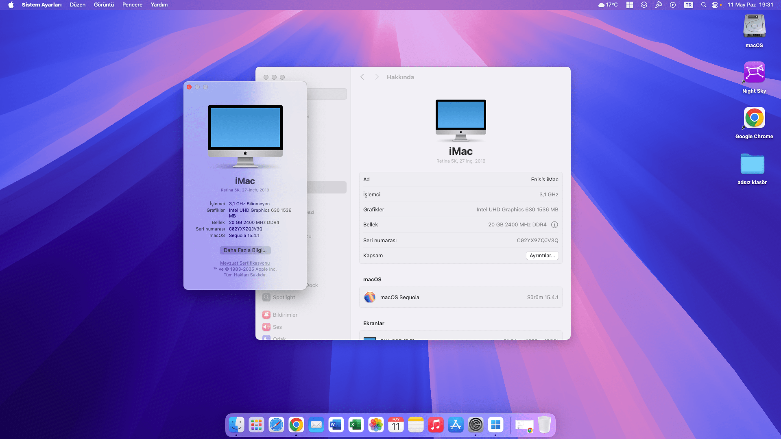Open Bildirimler in the settings sidebar

tap(285, 315)
